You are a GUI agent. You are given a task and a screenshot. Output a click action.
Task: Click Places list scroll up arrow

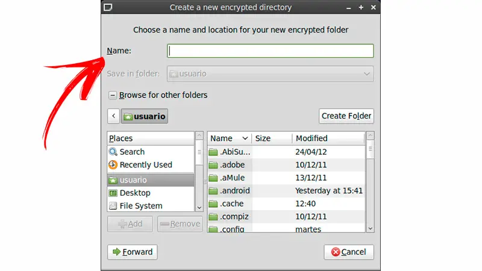click(199, 135)
